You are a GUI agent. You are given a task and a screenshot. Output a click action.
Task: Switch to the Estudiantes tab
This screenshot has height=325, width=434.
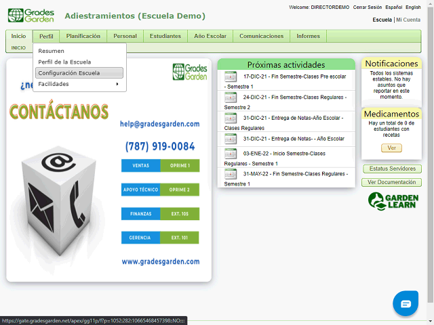165,36
